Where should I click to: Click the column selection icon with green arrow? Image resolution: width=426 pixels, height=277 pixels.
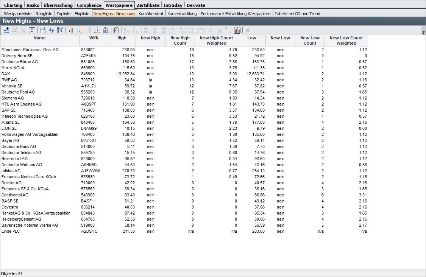(116, 30)
